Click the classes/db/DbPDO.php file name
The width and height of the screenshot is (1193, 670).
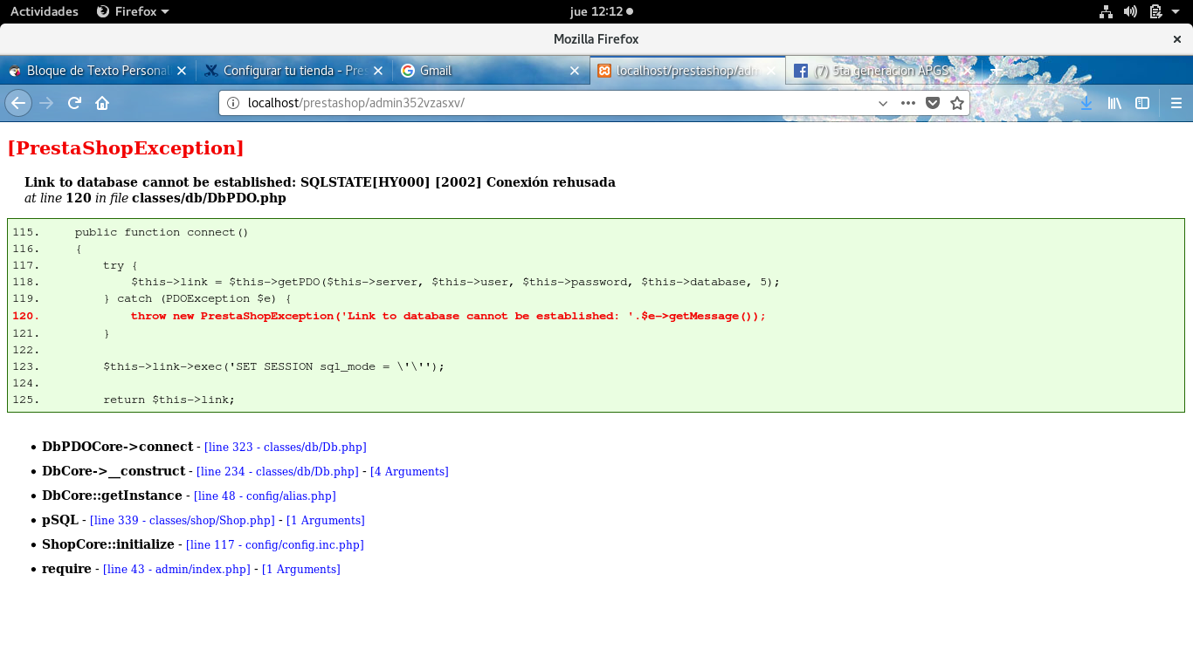pos(209,198)
